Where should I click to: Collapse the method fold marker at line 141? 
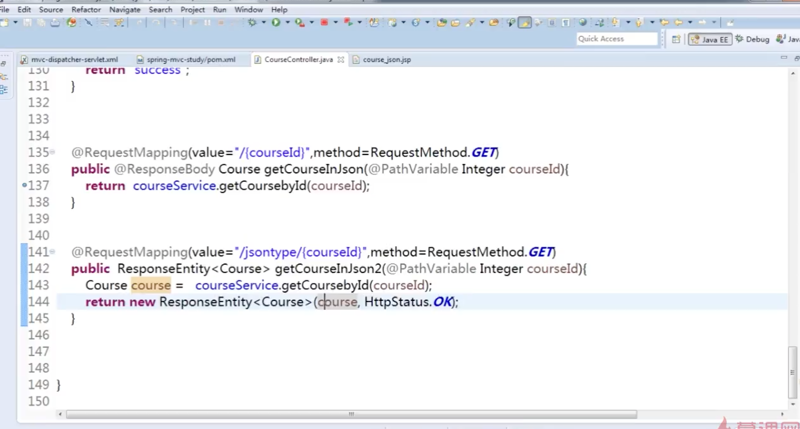(52, 251)
